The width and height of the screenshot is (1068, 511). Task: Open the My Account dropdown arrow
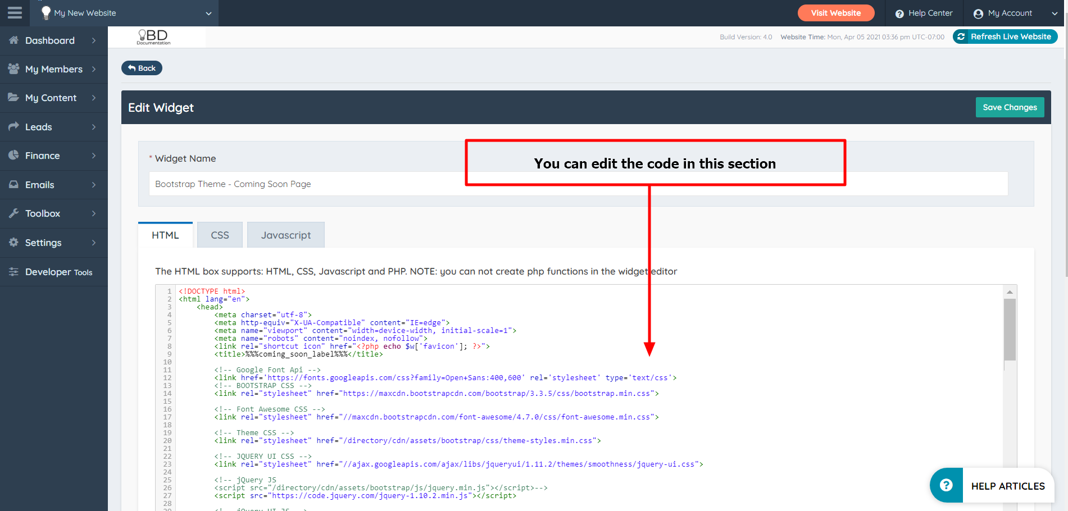click(1055, 13)
